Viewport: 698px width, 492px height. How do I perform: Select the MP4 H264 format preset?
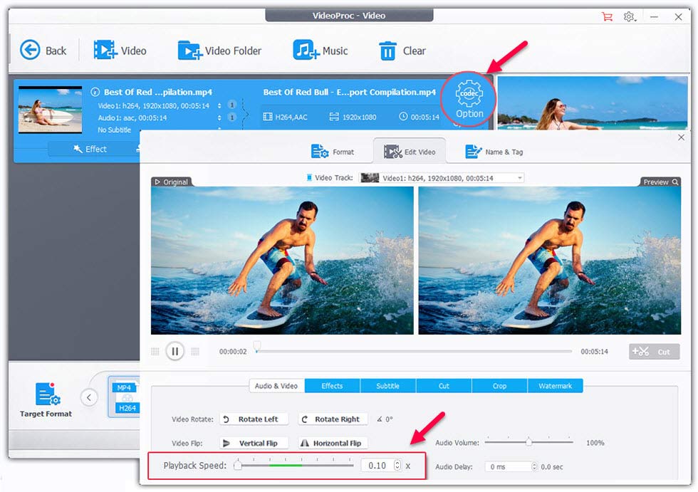point(124,397)
